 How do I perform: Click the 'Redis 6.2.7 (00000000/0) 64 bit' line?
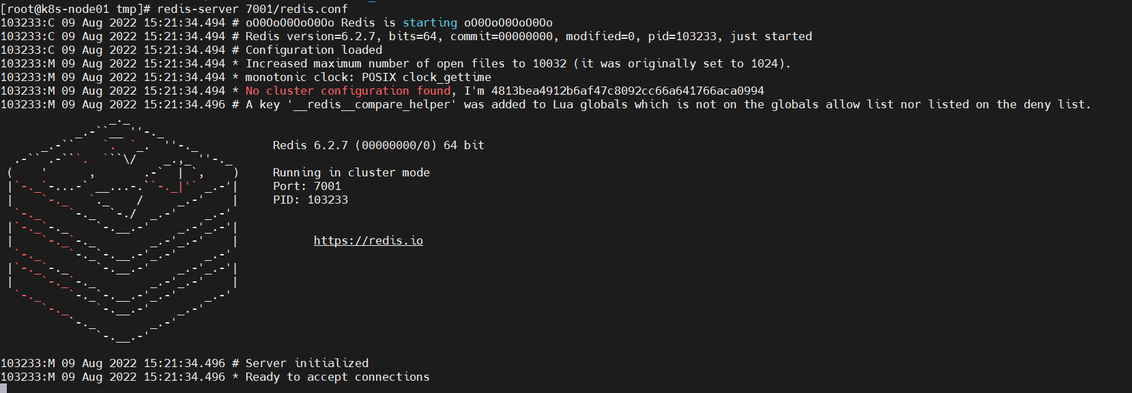pos(378,145)
